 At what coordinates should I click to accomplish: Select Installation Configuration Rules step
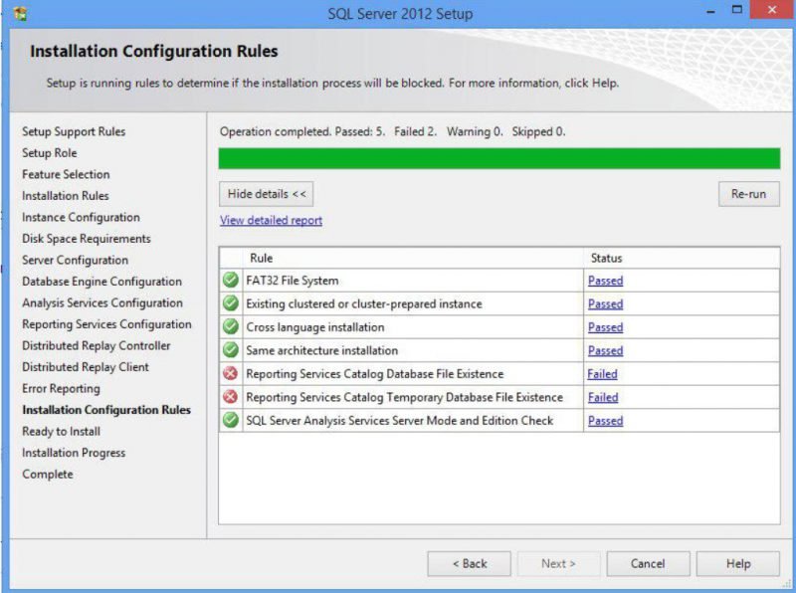click(x=106, y=410)
